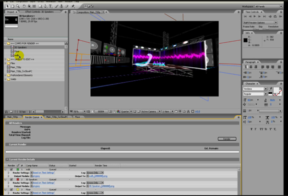Toggle loop option in Time Controls
Screen dimensions: 288x196
point(275,16)
